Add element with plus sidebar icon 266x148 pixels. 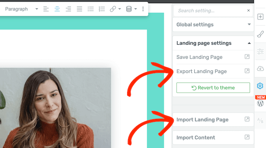260,17
